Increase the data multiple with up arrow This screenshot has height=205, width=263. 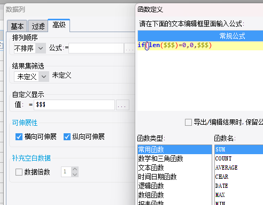tap(75, 169)
